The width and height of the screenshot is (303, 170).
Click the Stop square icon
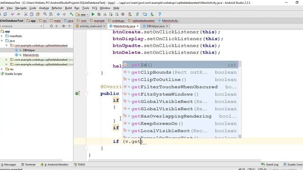pyautogui.click(x=123, y=14)
